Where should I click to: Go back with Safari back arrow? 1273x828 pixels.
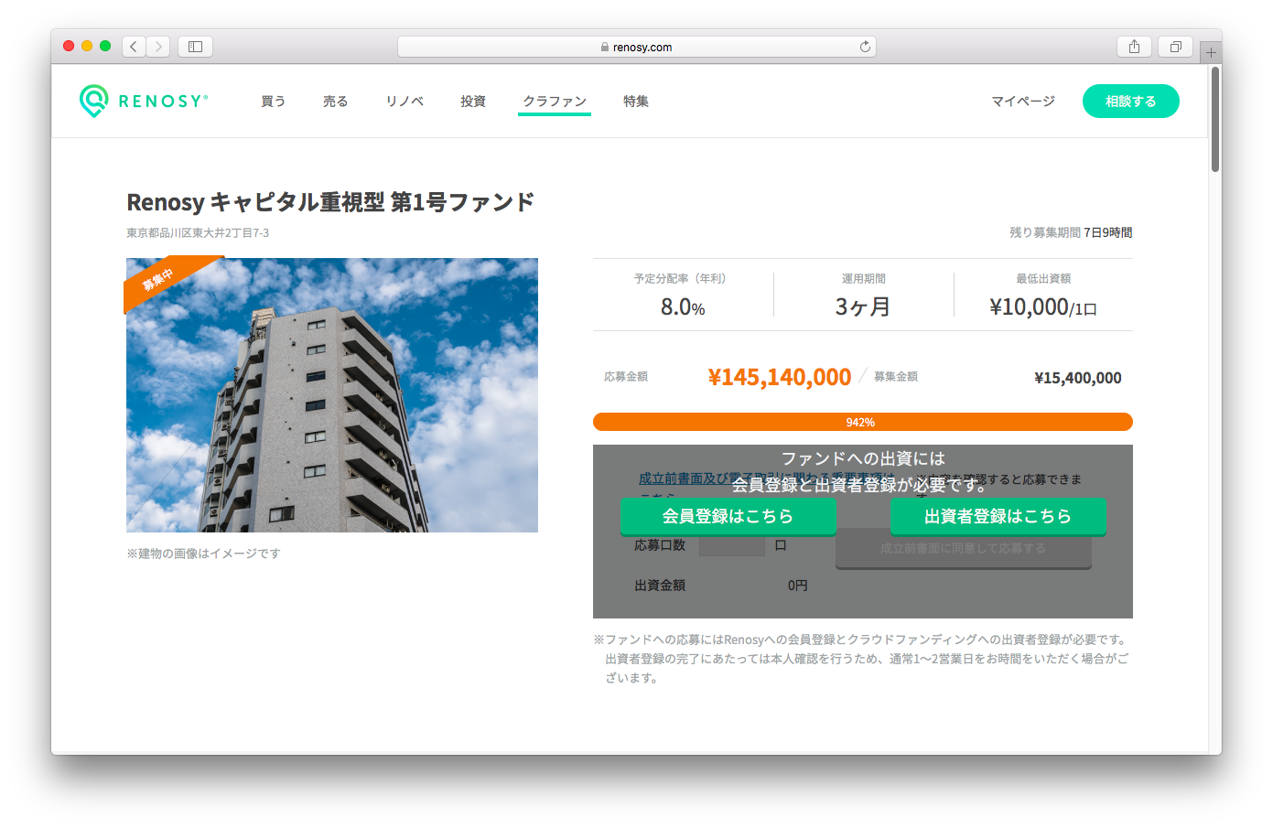pos(134,47)
